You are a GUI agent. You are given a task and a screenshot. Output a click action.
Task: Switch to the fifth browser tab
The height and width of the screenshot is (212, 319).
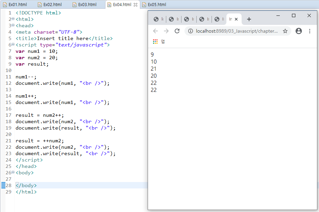tap(219, 19)
